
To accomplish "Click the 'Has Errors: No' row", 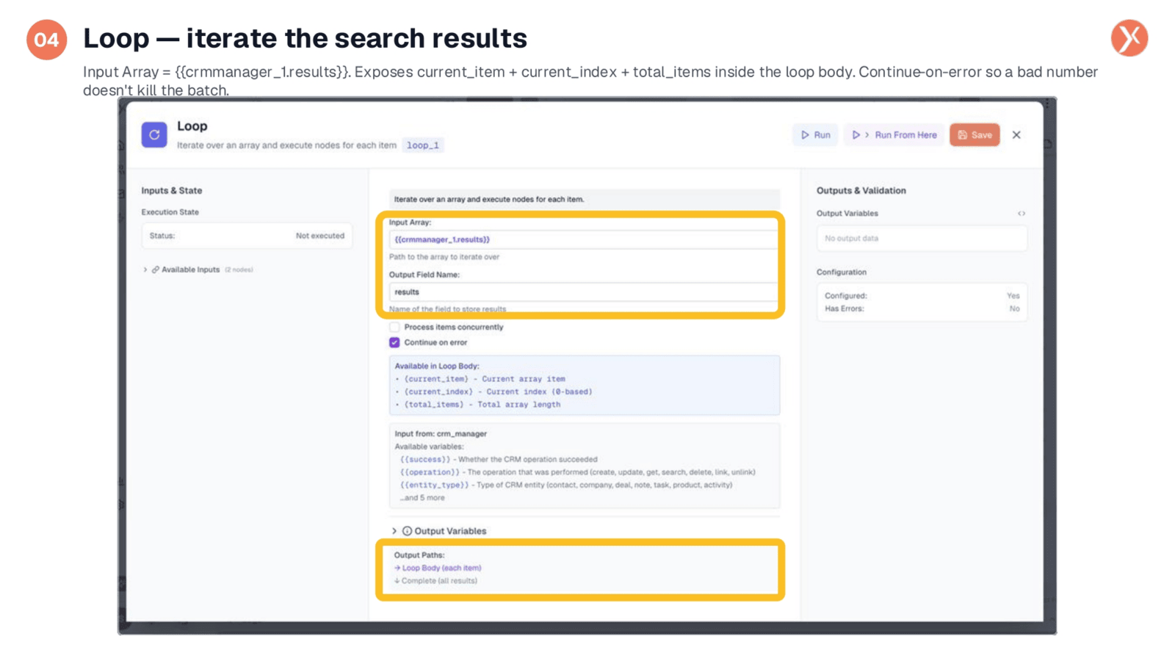I will tap(922, 308).
